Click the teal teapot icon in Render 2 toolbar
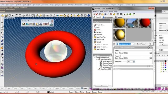Screen dimensions: 168x94 (27, 24)
